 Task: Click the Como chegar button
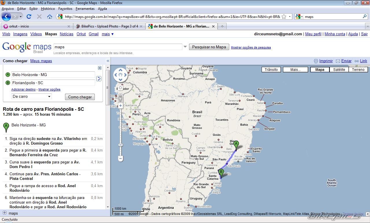coord(80,97)
